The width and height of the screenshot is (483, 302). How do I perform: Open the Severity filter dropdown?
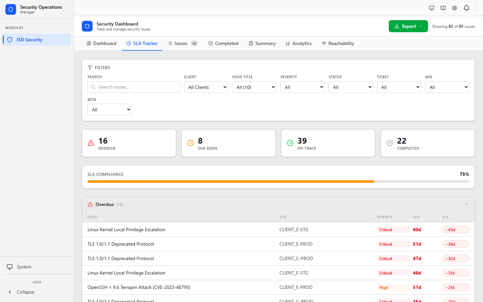[x=303, y=87]
